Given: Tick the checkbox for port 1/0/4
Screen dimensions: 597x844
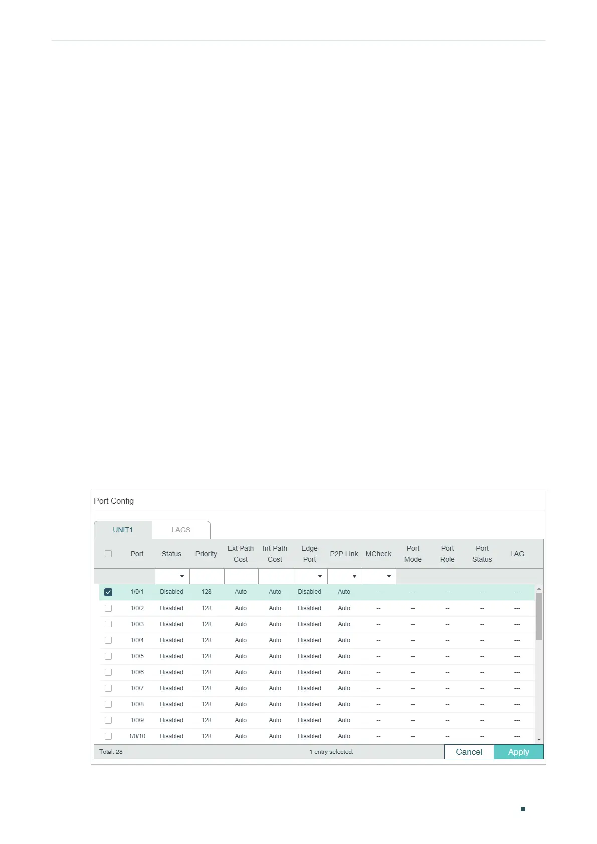Looking at the screenshot, I should 108,640.
